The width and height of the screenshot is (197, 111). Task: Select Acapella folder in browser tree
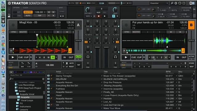point(25,97)
